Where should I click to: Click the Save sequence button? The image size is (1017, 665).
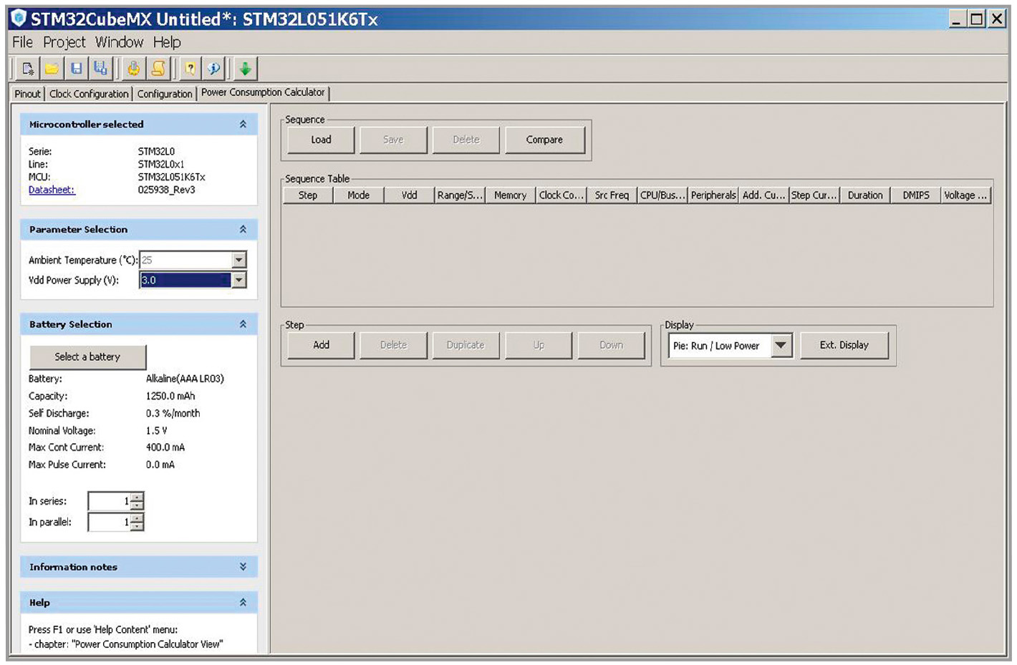pyautogui.click(x=393, y=140)
